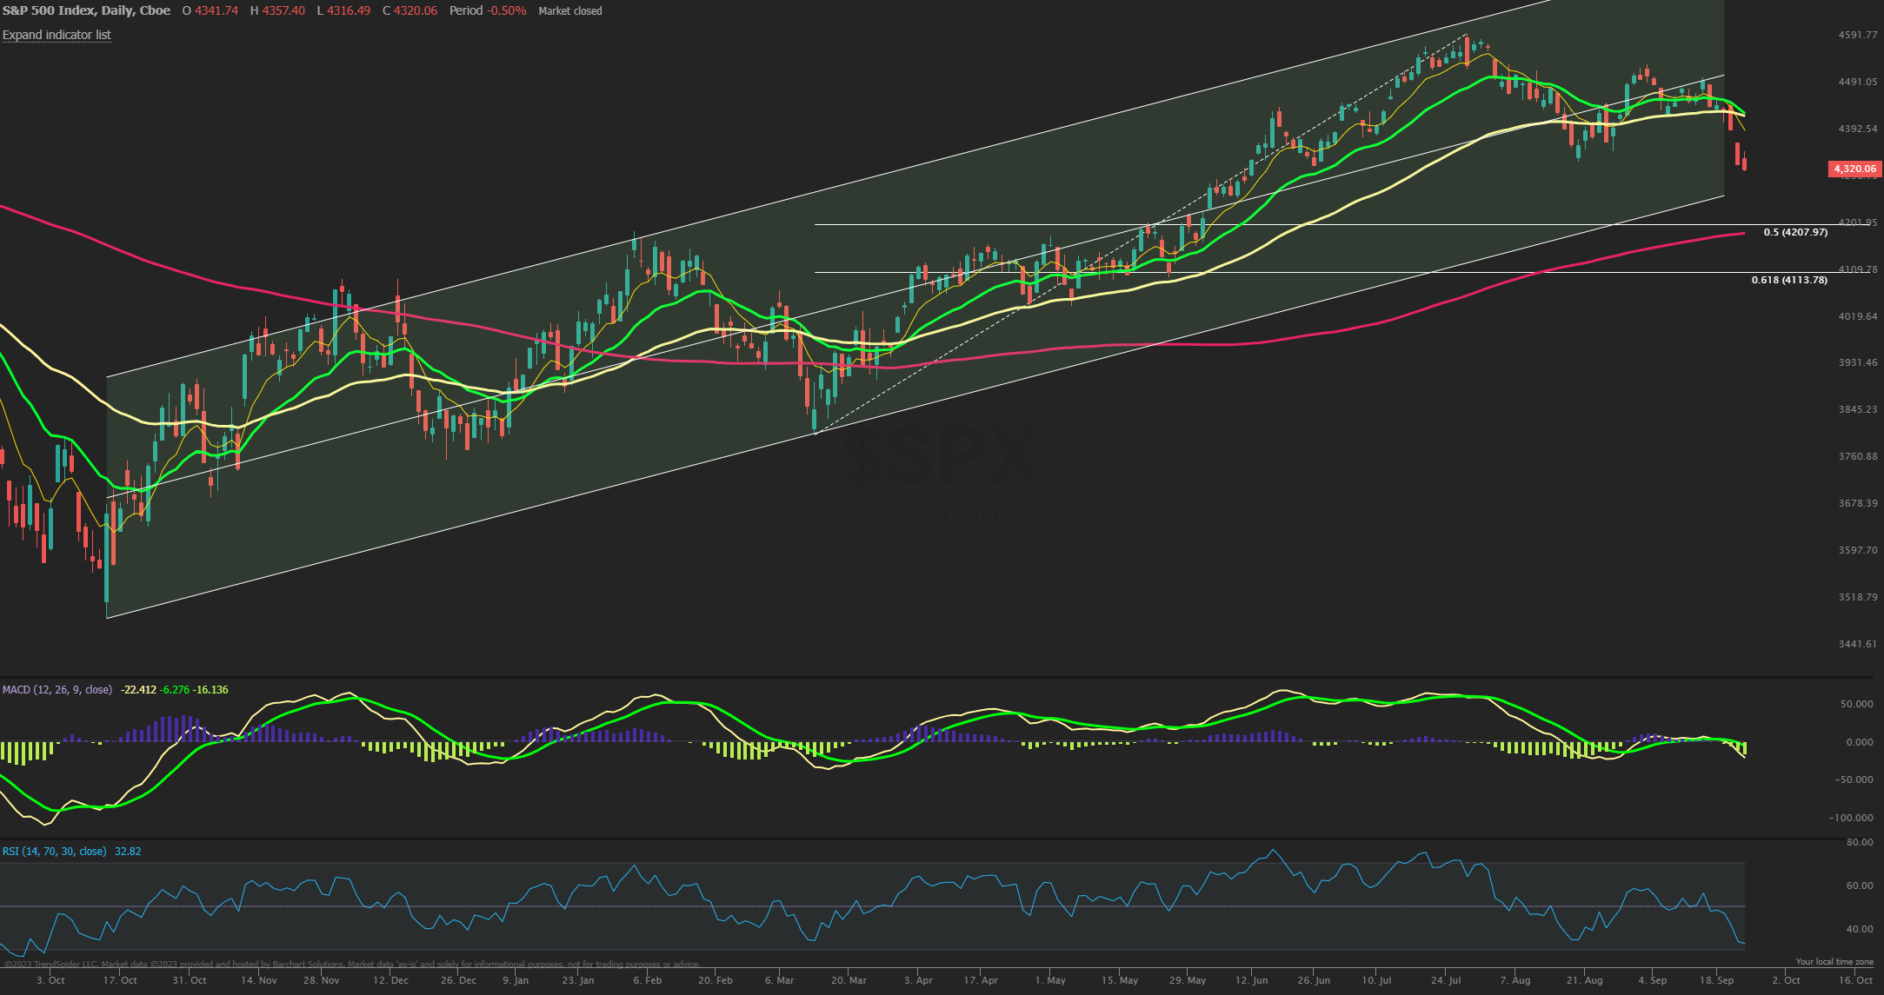Image resolution: width=1884 pixels, height=995 pixels.
Task: Click the 4019.64 price axis label
Action: pos(1858,316)
